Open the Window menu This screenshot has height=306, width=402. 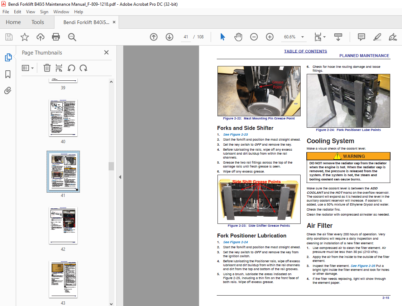point(61,12)
